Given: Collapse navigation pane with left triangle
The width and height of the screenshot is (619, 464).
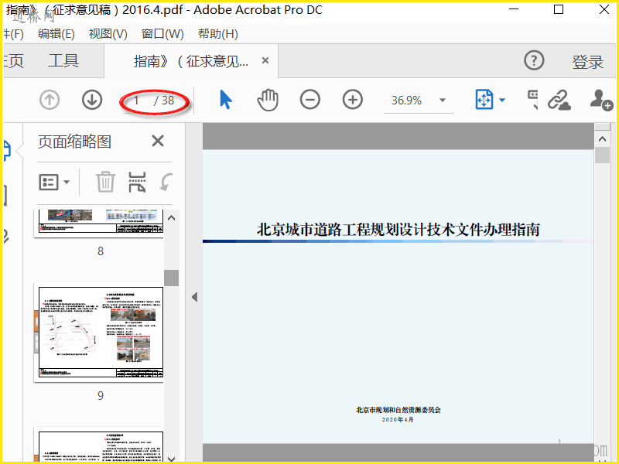Looking at the screenshot, I should pyautogui.click(x=194, y=297).
